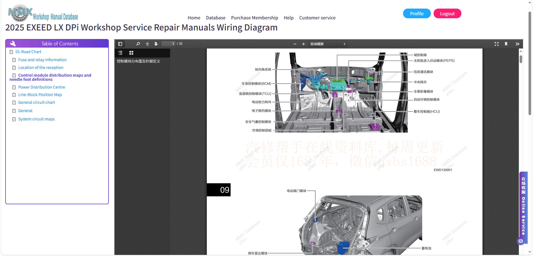Click the page icon beside Line-Block Position Map
The width and height of the screenshot is (533, 256).
[14, 95]
